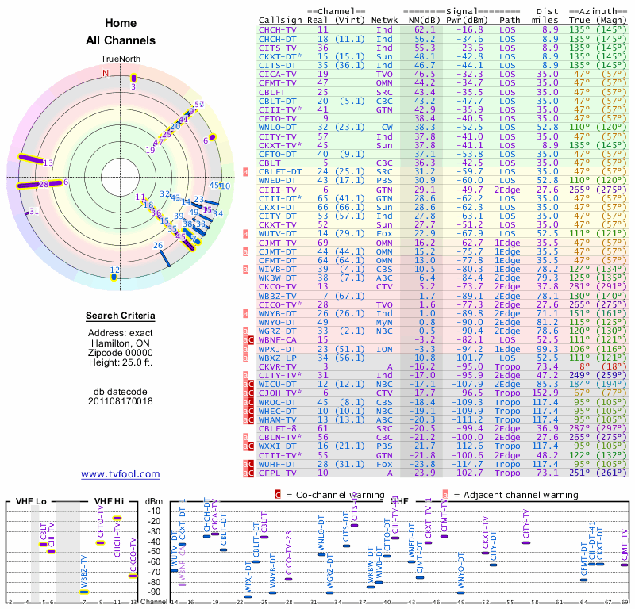
Task: Click adjacent-channel warning icon beside WUTV-DT
Action: point(245,233)
